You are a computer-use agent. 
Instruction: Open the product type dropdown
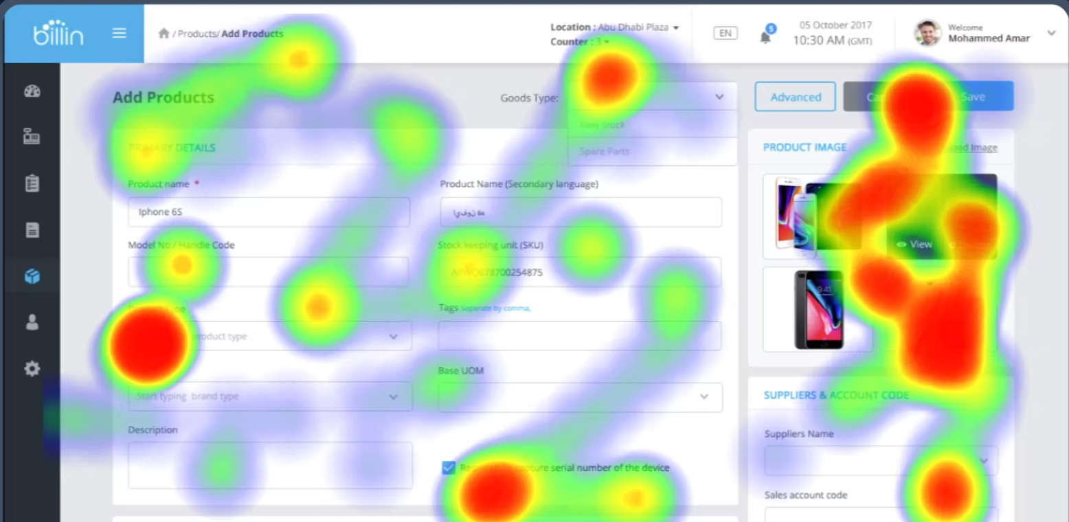click(270, 336)
